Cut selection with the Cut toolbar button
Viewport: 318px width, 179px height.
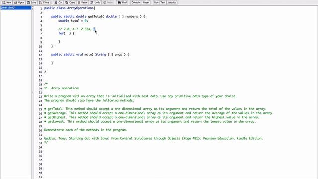(x=59, y=2)
